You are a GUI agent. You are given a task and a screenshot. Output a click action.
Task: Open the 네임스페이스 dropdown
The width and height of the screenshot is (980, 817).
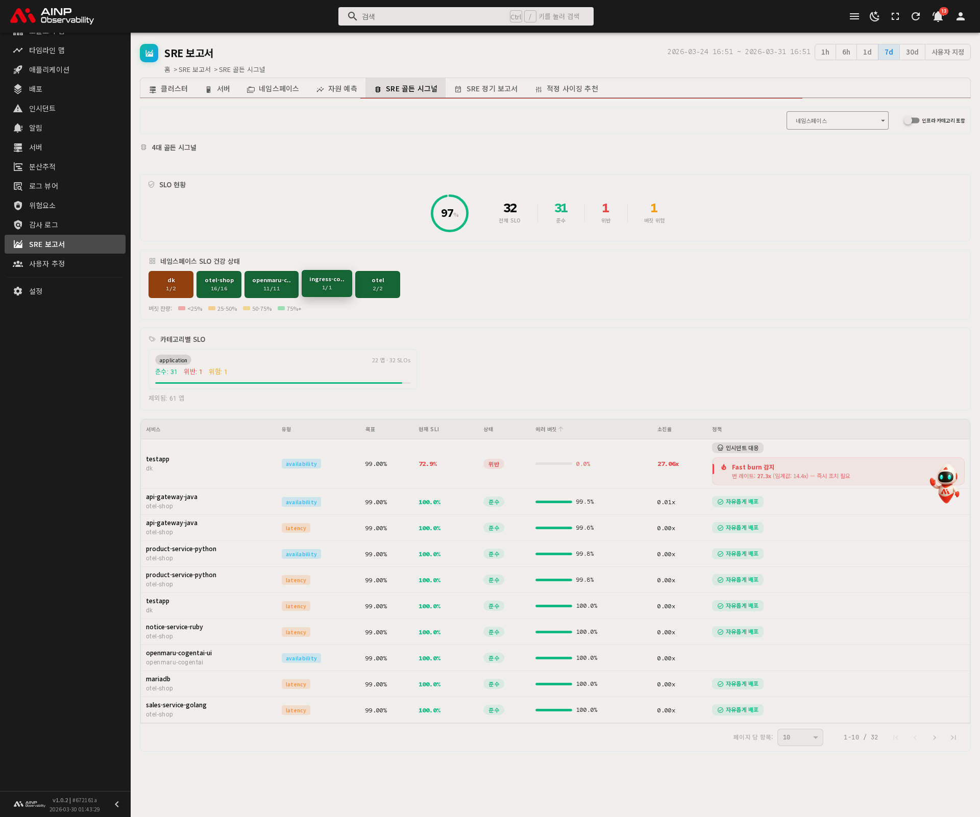(x=837, y=121)
